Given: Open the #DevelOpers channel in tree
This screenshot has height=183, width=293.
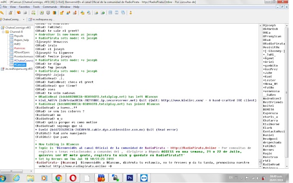Looking at the screenshot, I should [x=22, y=52].
